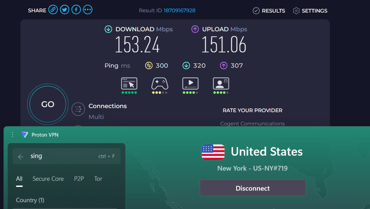The image size is (370, 209).
Task: Open more sharing options with the ellipsis
Action: coord(87,9)
